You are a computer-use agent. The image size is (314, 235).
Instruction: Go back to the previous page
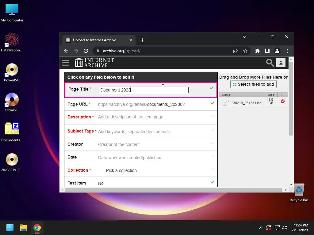tap(66, 51)
